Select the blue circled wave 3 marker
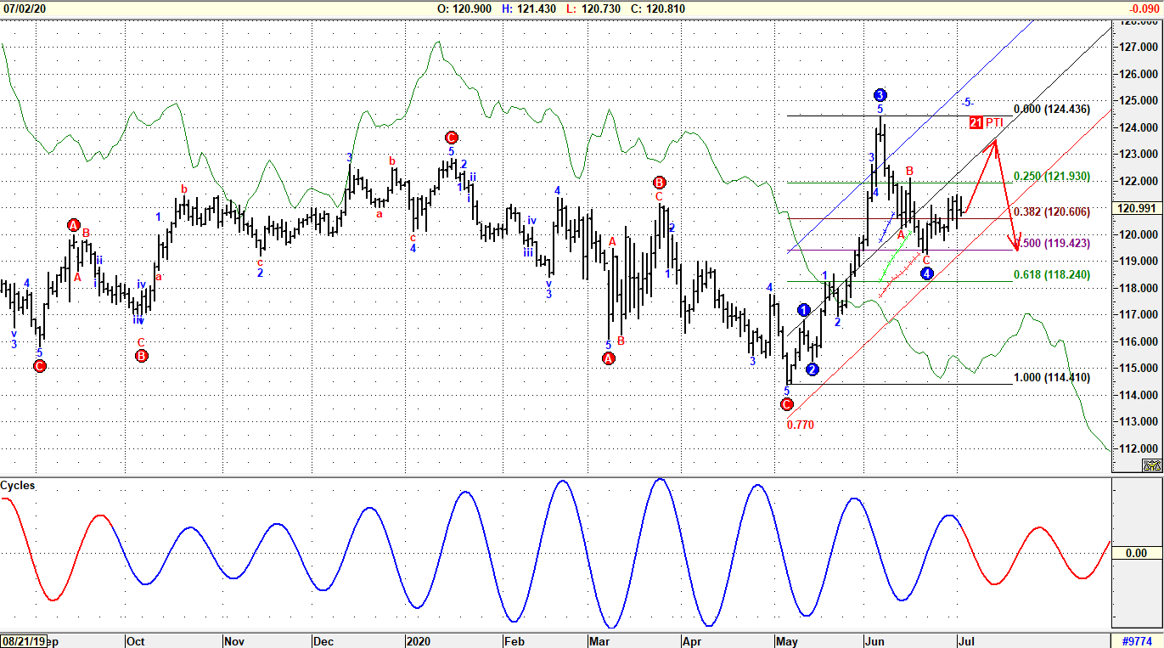 tap(880, 95)
